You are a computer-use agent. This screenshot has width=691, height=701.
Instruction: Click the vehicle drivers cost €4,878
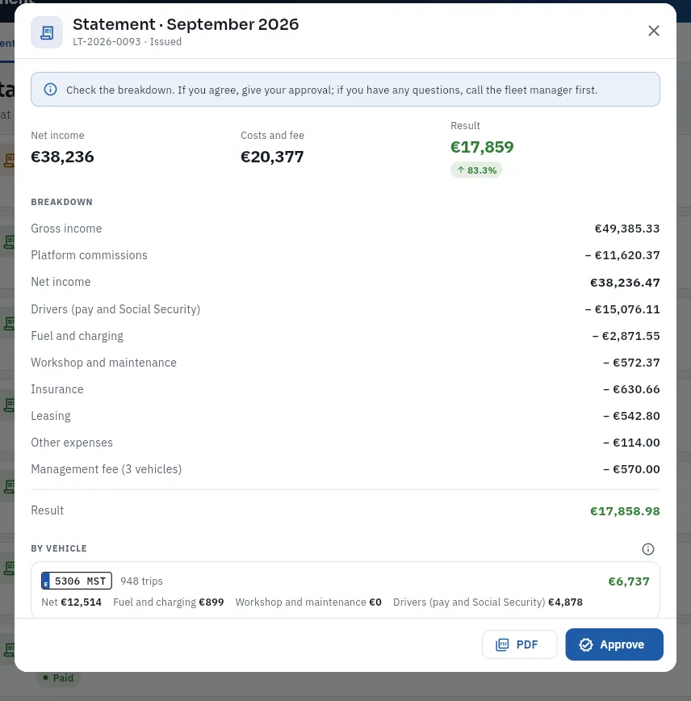coord(488,602)
